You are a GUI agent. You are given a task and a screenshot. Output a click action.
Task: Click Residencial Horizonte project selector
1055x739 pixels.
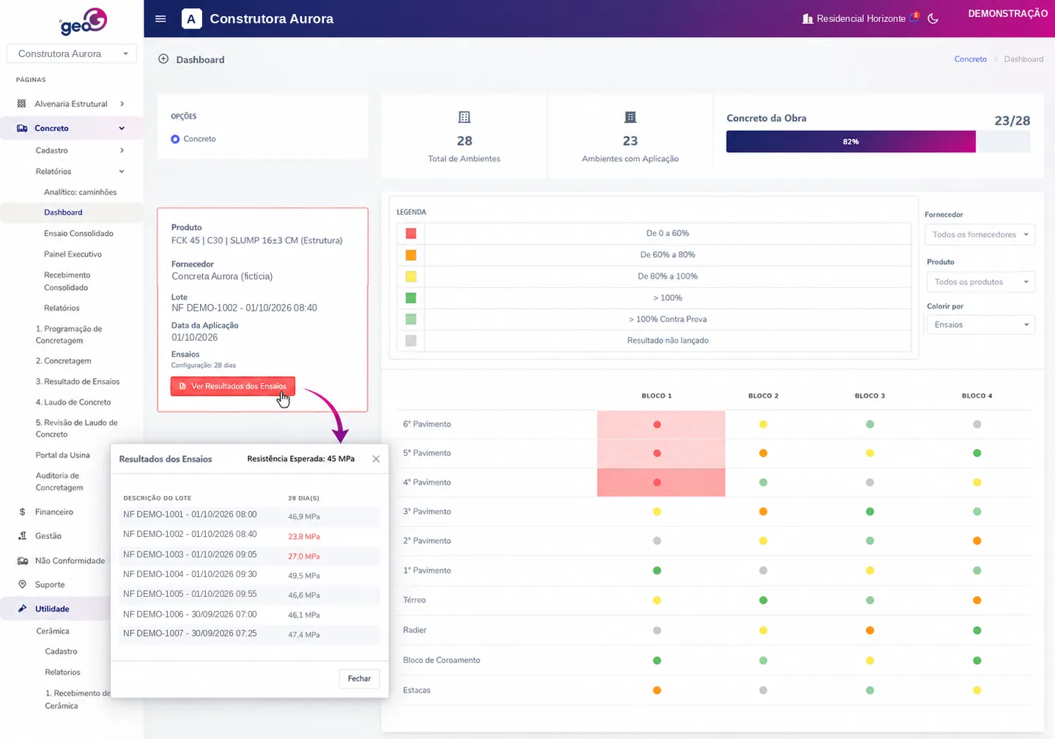854,19
